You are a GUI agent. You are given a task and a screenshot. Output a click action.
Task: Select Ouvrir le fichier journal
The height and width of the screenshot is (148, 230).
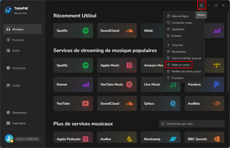click(x=184, y=58)
